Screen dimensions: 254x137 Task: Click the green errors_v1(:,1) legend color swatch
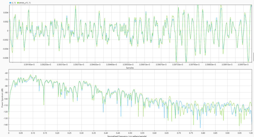point(18,3)
